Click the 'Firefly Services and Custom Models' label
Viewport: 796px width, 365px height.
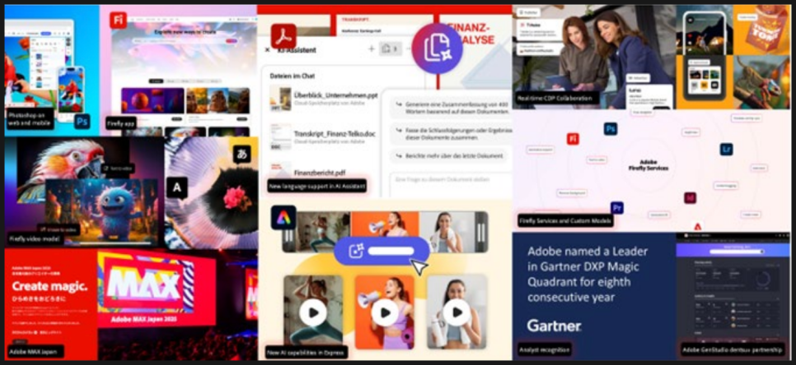(x=565, y=220)
